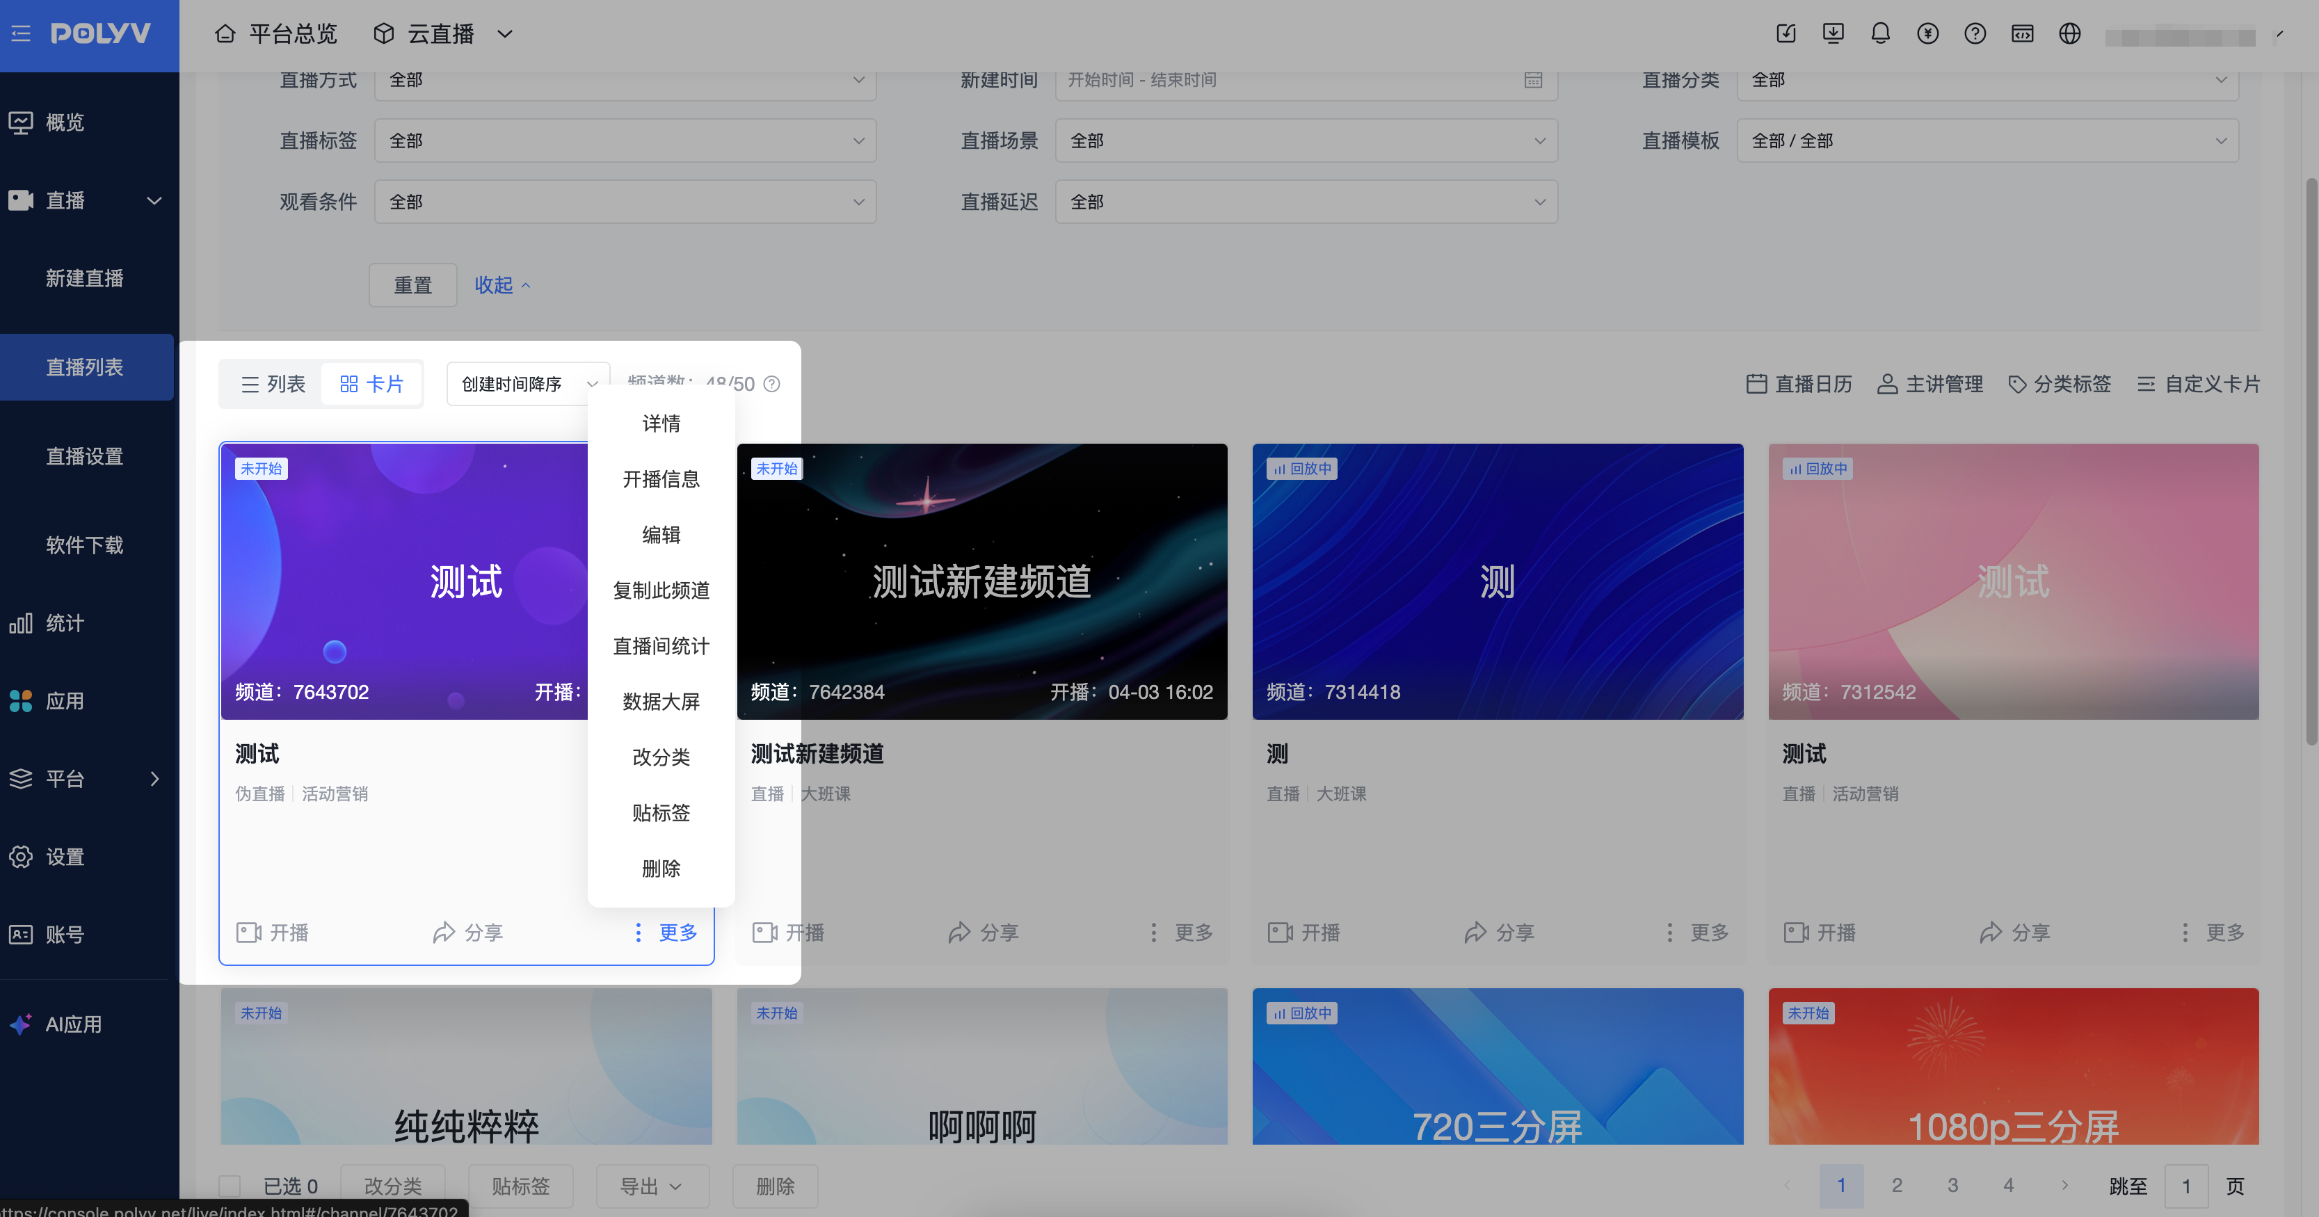Collapse filters with the 收起 link

coord(502,285)
